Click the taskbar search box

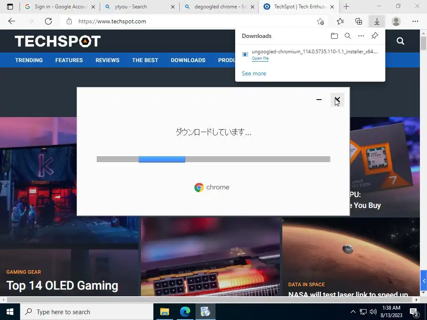87,312
